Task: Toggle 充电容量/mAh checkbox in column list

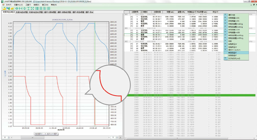Action: point(225,18)
